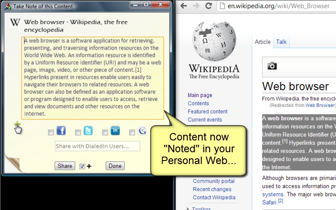The image size is (336, 210).
Task: Close the Take Note of this Content window
Action: point(161,5)
